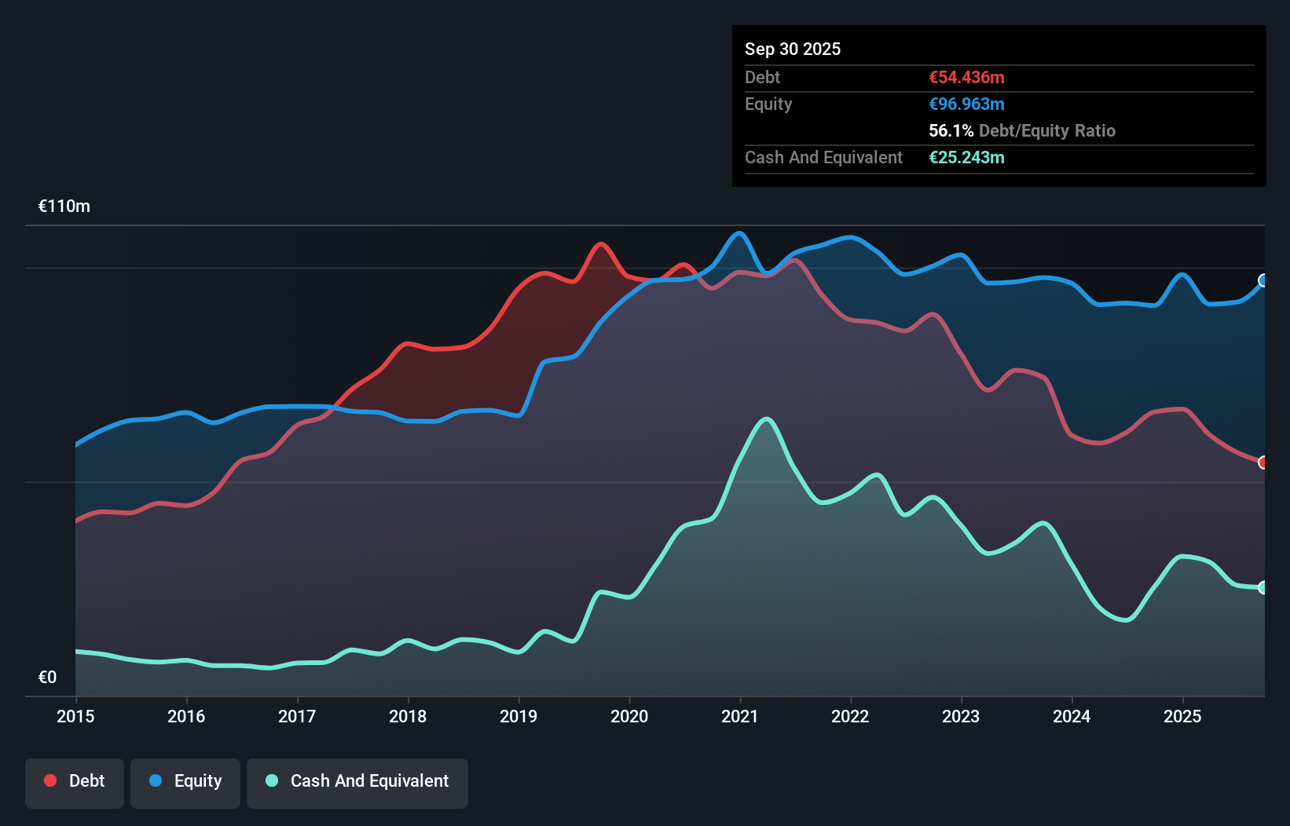Select the 56.1% Debt/Equity Ratio text
This screenshot has height=826, width=1290.
(1022, 130)
